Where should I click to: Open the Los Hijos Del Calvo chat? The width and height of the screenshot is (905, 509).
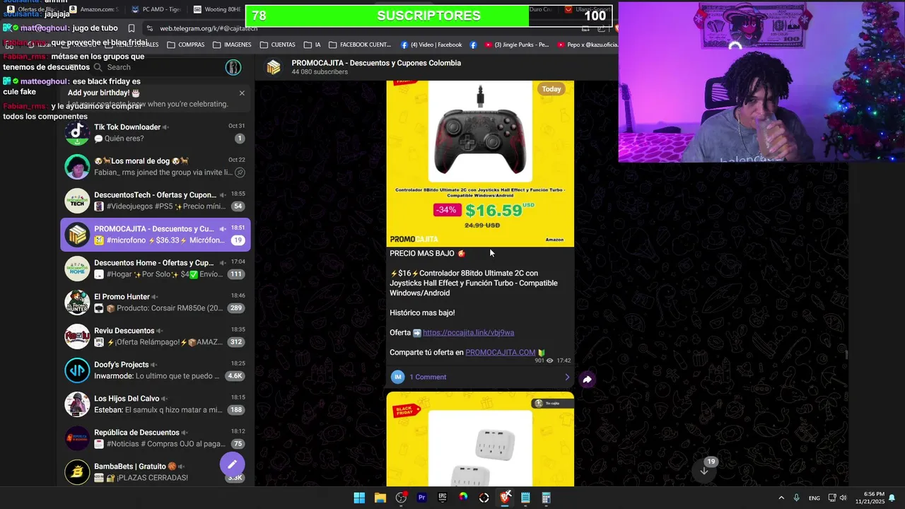156,404
